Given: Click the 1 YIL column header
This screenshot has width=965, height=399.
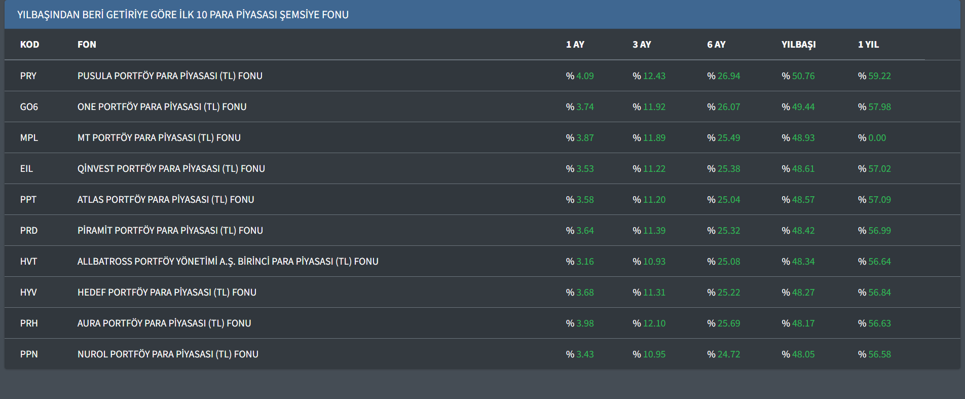Looking at the screenshot, I should [868, 45].
